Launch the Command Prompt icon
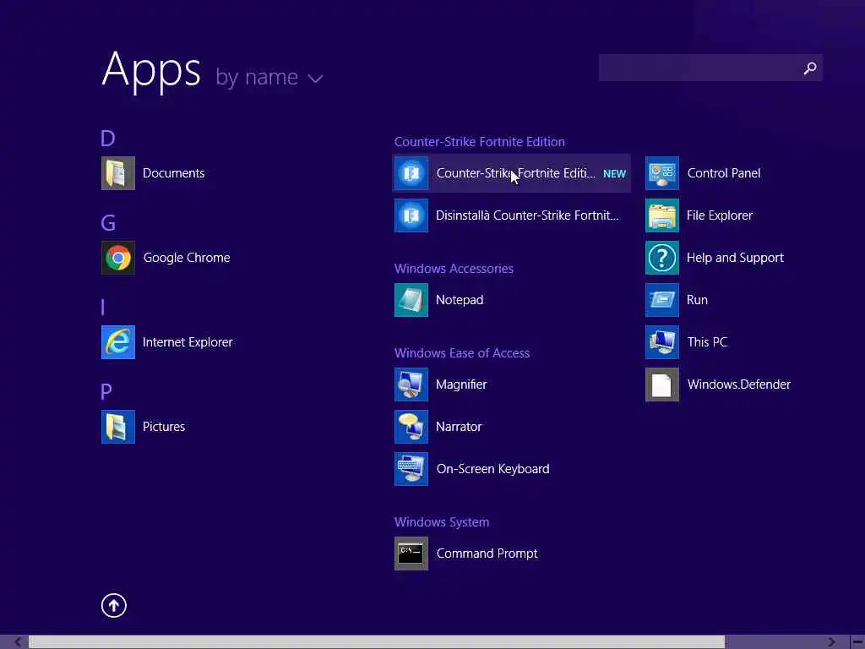Screen dimensions: 865x649 pyautogui.click(x=411, y=553)
